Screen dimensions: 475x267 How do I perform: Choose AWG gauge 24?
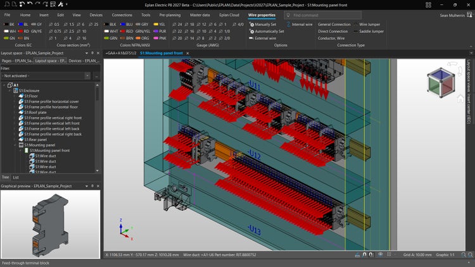tap(177, 24)
